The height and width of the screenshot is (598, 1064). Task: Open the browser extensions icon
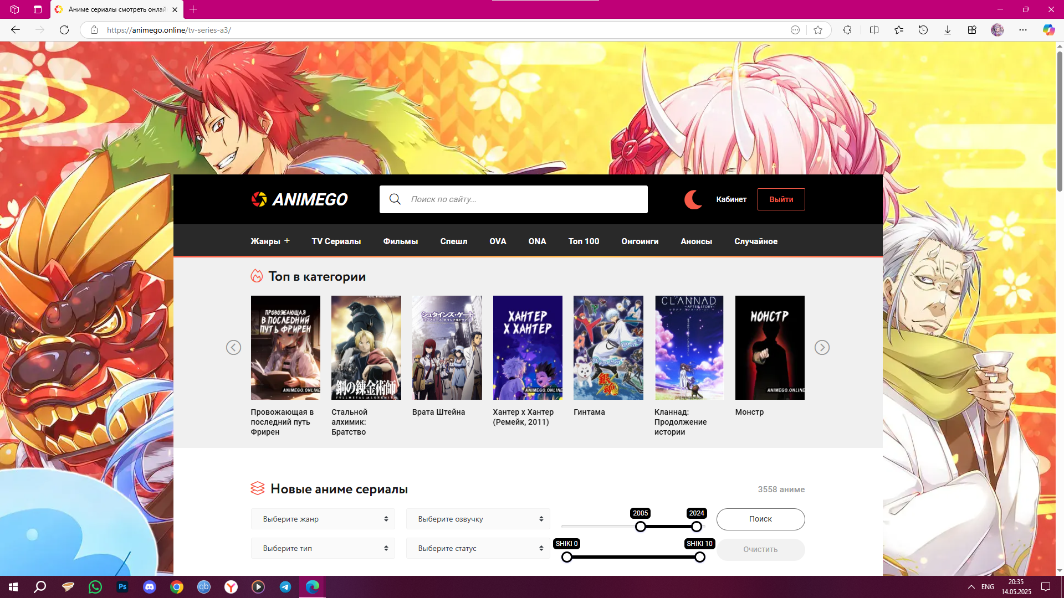(x=847, y=30)
